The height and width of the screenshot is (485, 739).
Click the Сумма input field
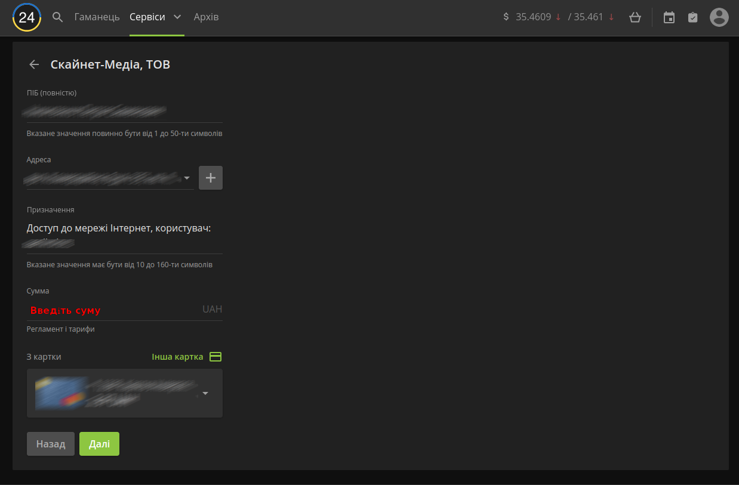[x=113, y=310]
